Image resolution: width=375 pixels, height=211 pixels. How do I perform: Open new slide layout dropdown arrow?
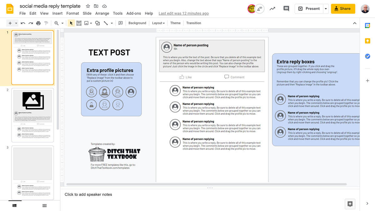point(16,23)
